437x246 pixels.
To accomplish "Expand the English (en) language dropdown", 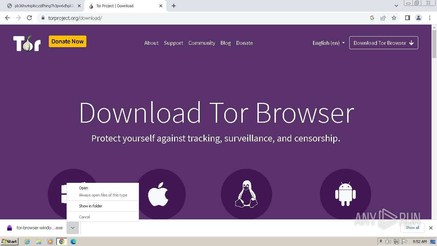I will (329, 43).
